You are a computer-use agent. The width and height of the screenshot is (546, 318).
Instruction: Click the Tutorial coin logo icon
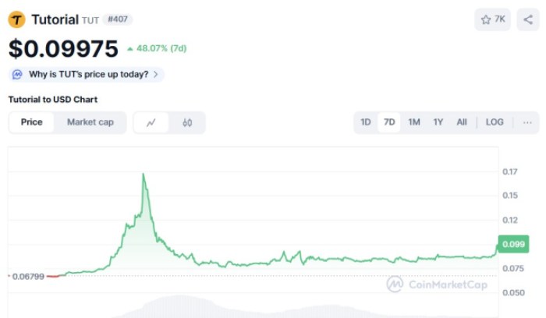16,19
